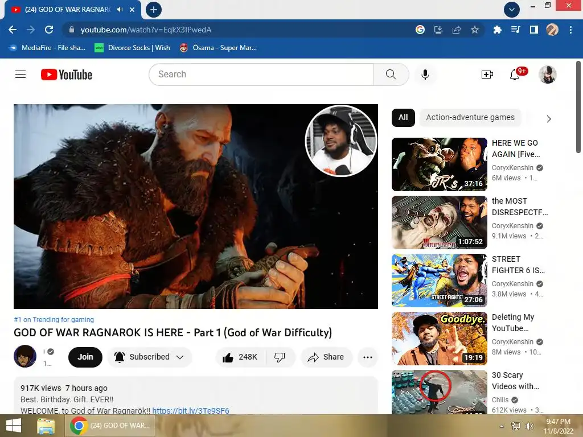
Task: Go back to the previous page
Action: (13, 30)
